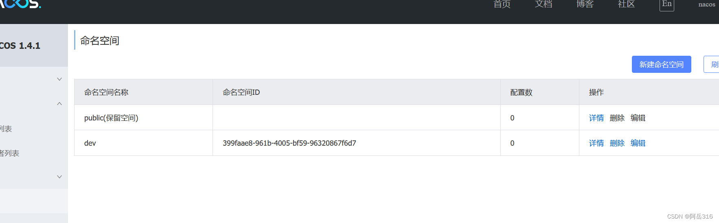Click 删除 in the public namespace row
719x223 pixels.
[617, 118]
